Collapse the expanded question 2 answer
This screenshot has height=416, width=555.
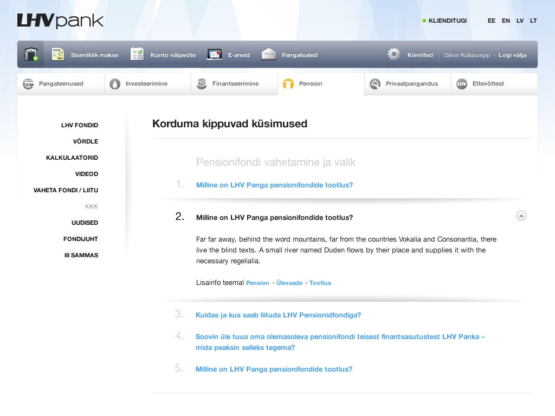click(521, 216)
